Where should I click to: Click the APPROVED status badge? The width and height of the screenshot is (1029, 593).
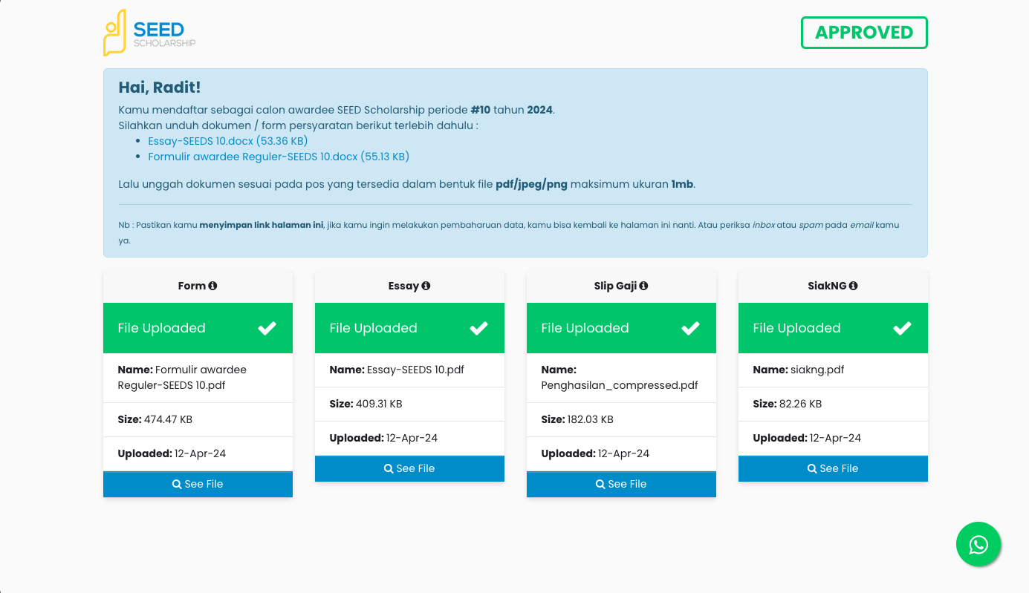[x=864, y=33]
